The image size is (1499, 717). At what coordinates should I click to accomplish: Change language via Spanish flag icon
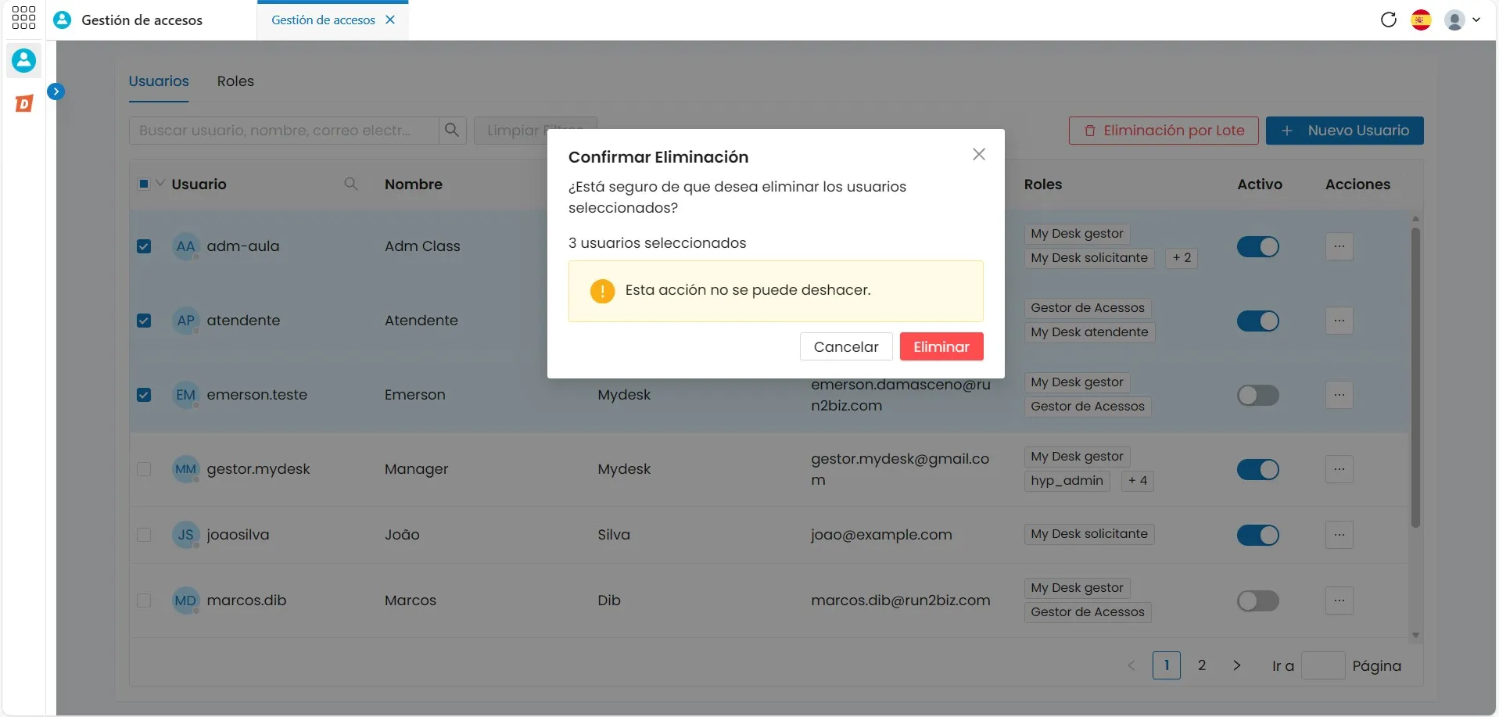point(1421,20)
